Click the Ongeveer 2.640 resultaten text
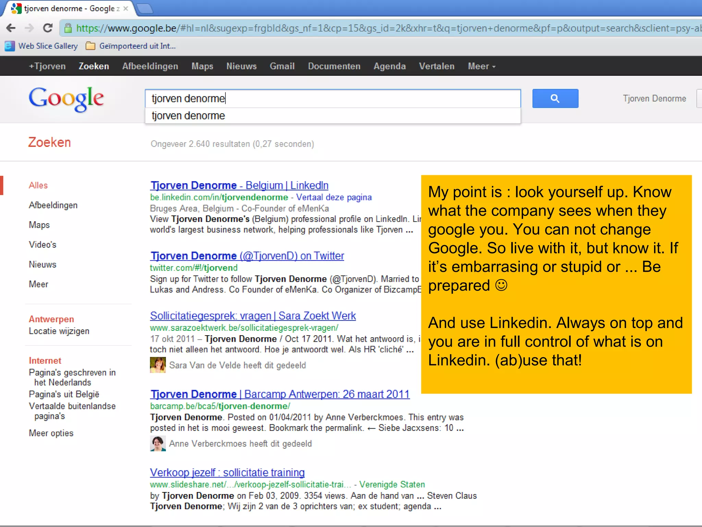 232,144
